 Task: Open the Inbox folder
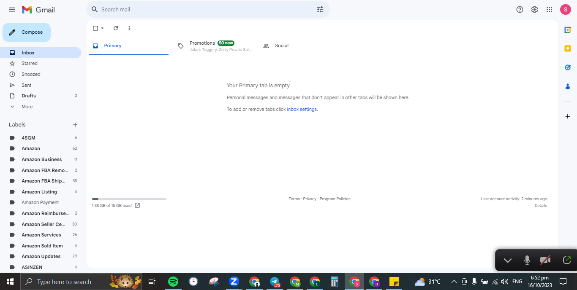41,53
